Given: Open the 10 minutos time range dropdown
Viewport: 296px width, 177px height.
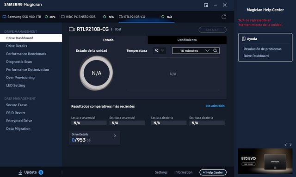Looking at the screenshot, I should [x=192, y=50].
